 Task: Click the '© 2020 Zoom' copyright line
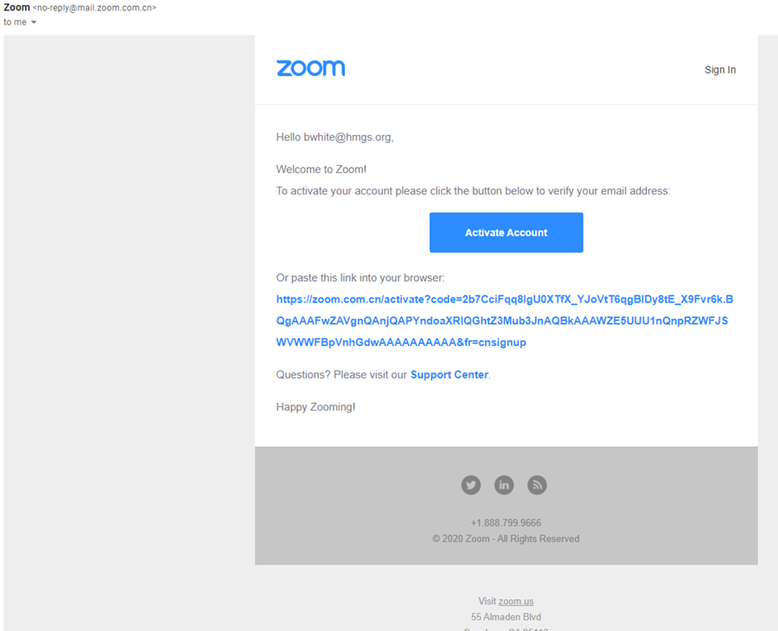(506, 539)
